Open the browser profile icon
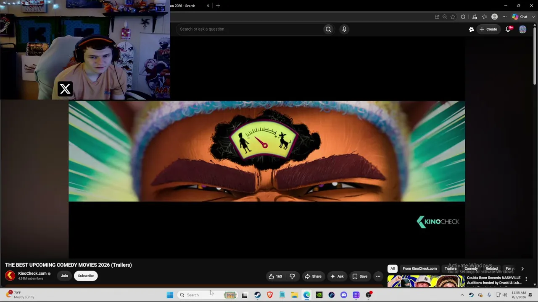 tap(495, 17)
